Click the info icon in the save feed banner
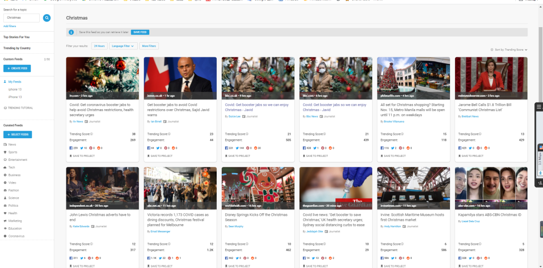The height and width of the screenshot is (268, 543). click(72, 32)
